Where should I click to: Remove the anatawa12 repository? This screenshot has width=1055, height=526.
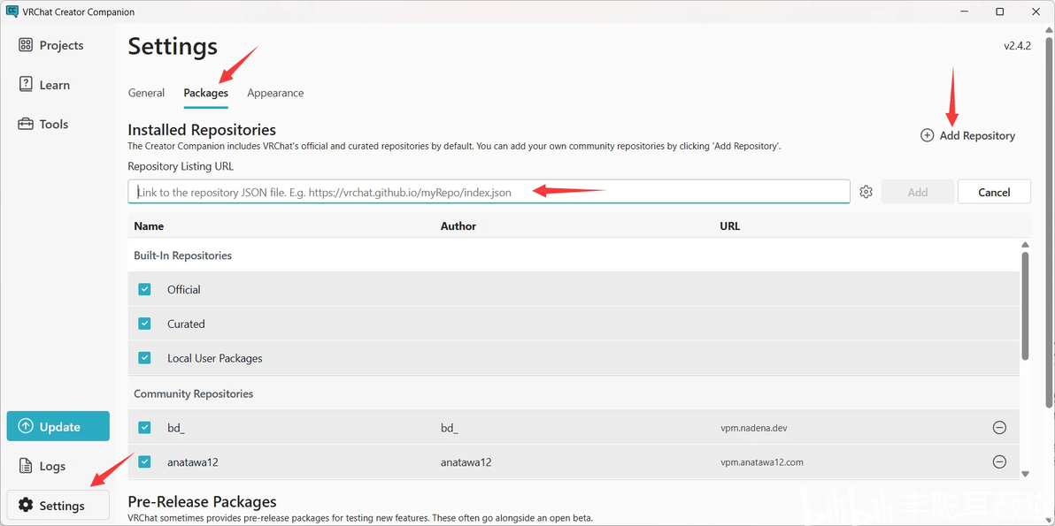click(x=1000, y=461)
